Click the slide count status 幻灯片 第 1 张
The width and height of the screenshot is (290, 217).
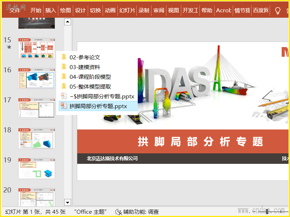(35, 212)
